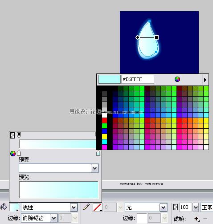Click the opacity checkerboard icon in gradient panel
The width and height of the screenshot is (213, 224).
click(x=12, y=135)
